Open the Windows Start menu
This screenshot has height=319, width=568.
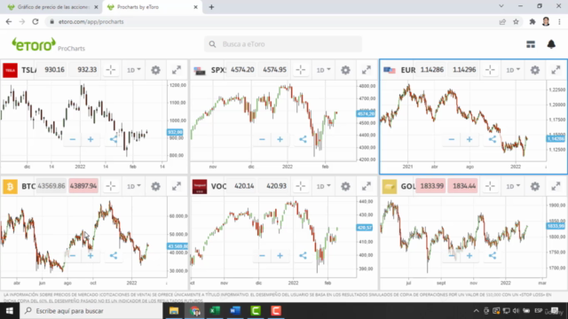[10, 311]
